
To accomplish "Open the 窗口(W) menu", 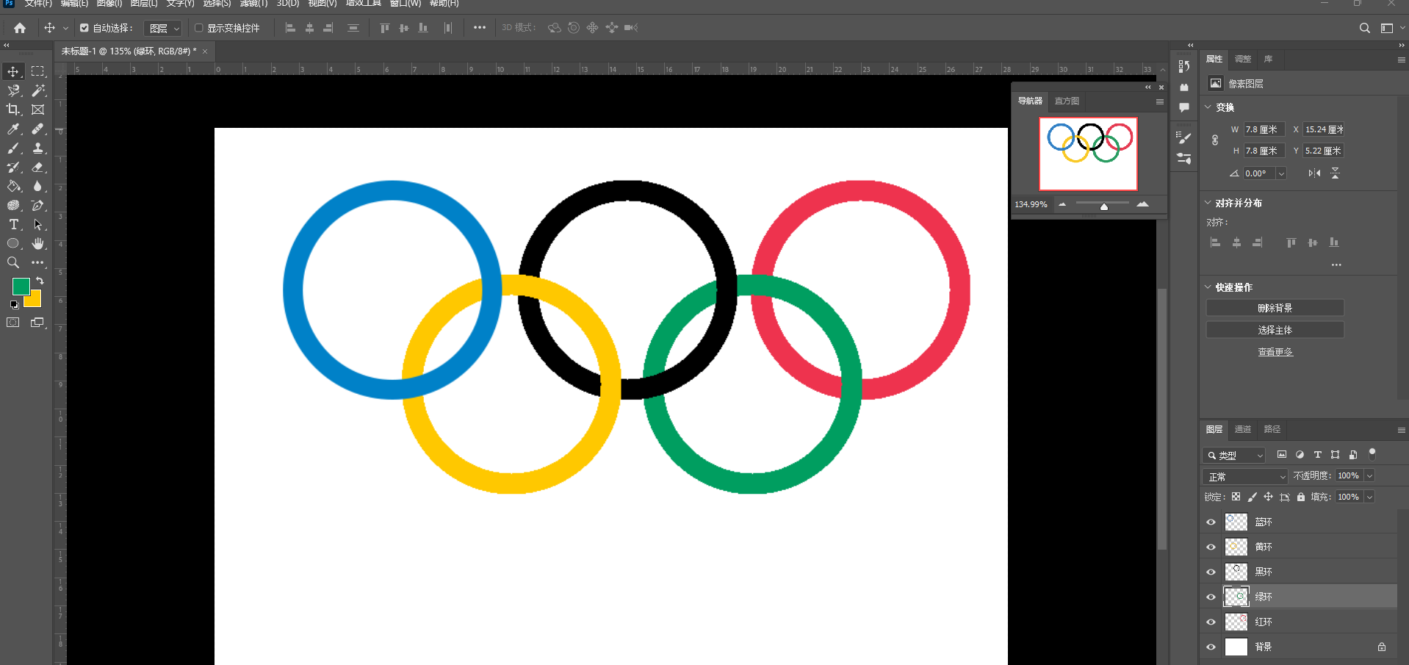I will tap(405, 4).
